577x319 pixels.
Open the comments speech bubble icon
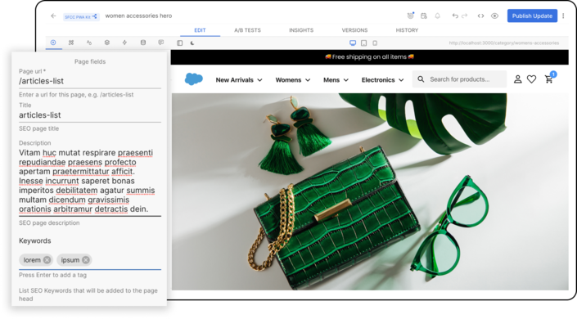click(160, 43)
